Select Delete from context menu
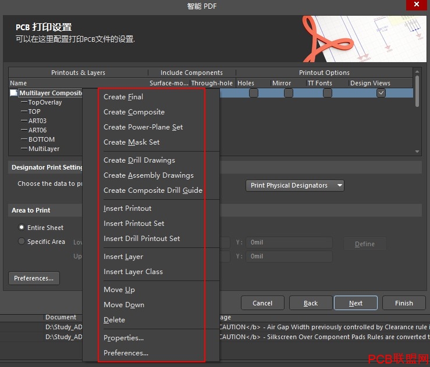 coord(114,319)
